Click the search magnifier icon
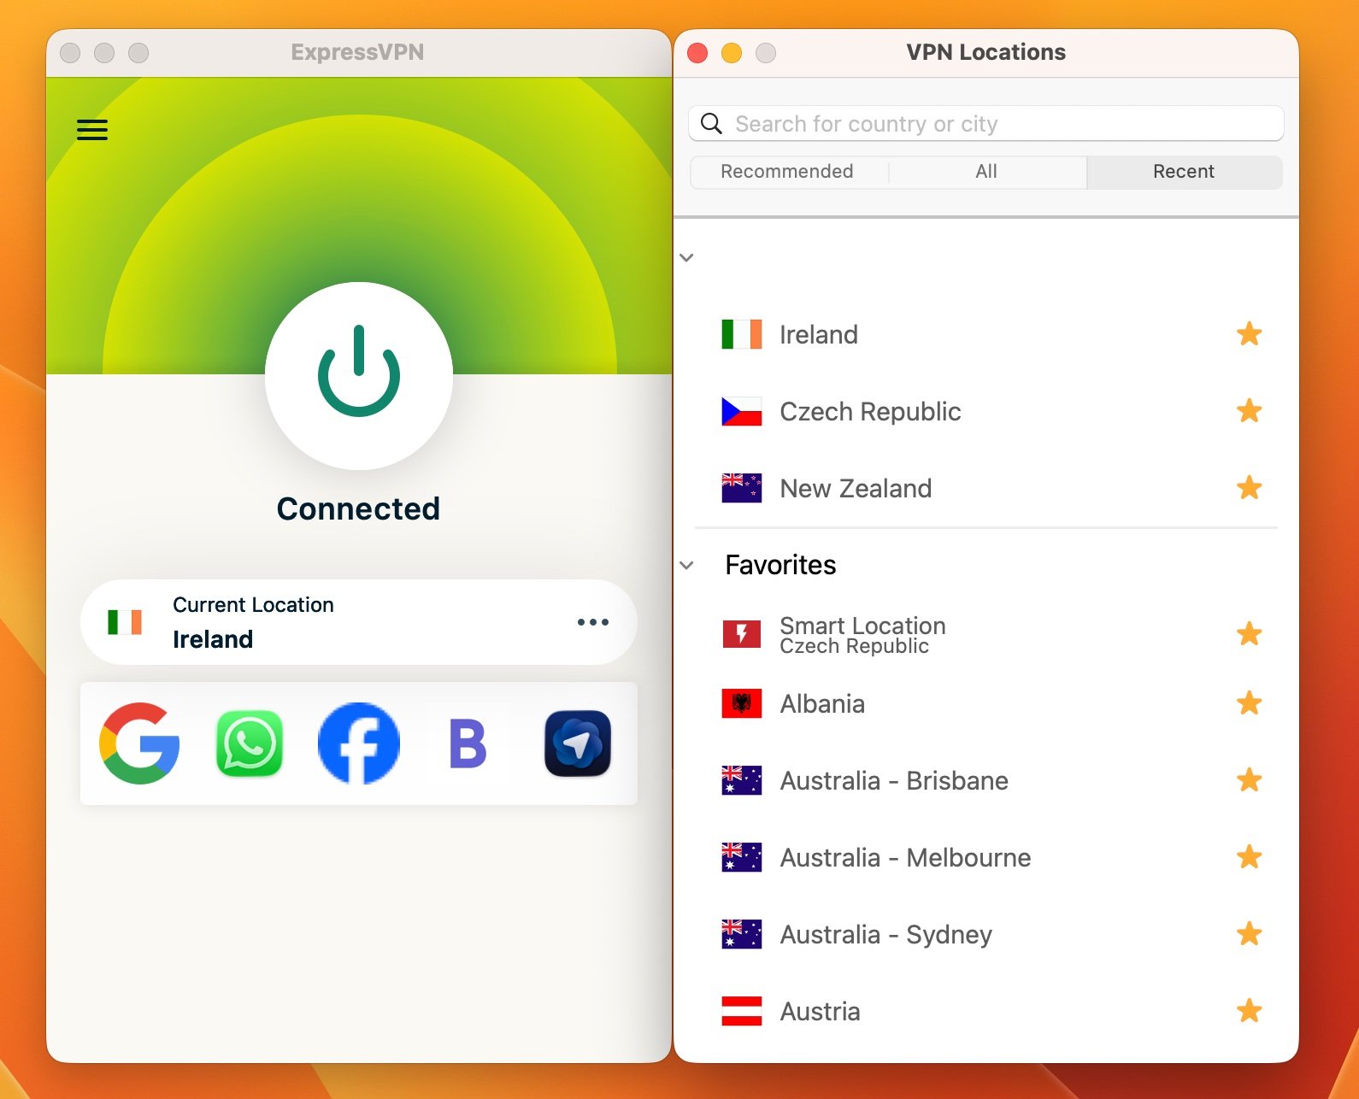Screen dimensions: 1359x1099 pos(711,124)
